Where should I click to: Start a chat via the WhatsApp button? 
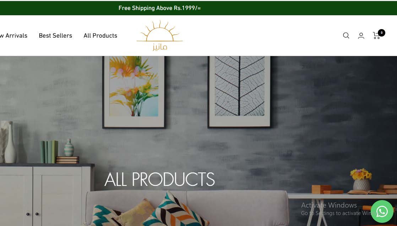click(x=382, y=211)
